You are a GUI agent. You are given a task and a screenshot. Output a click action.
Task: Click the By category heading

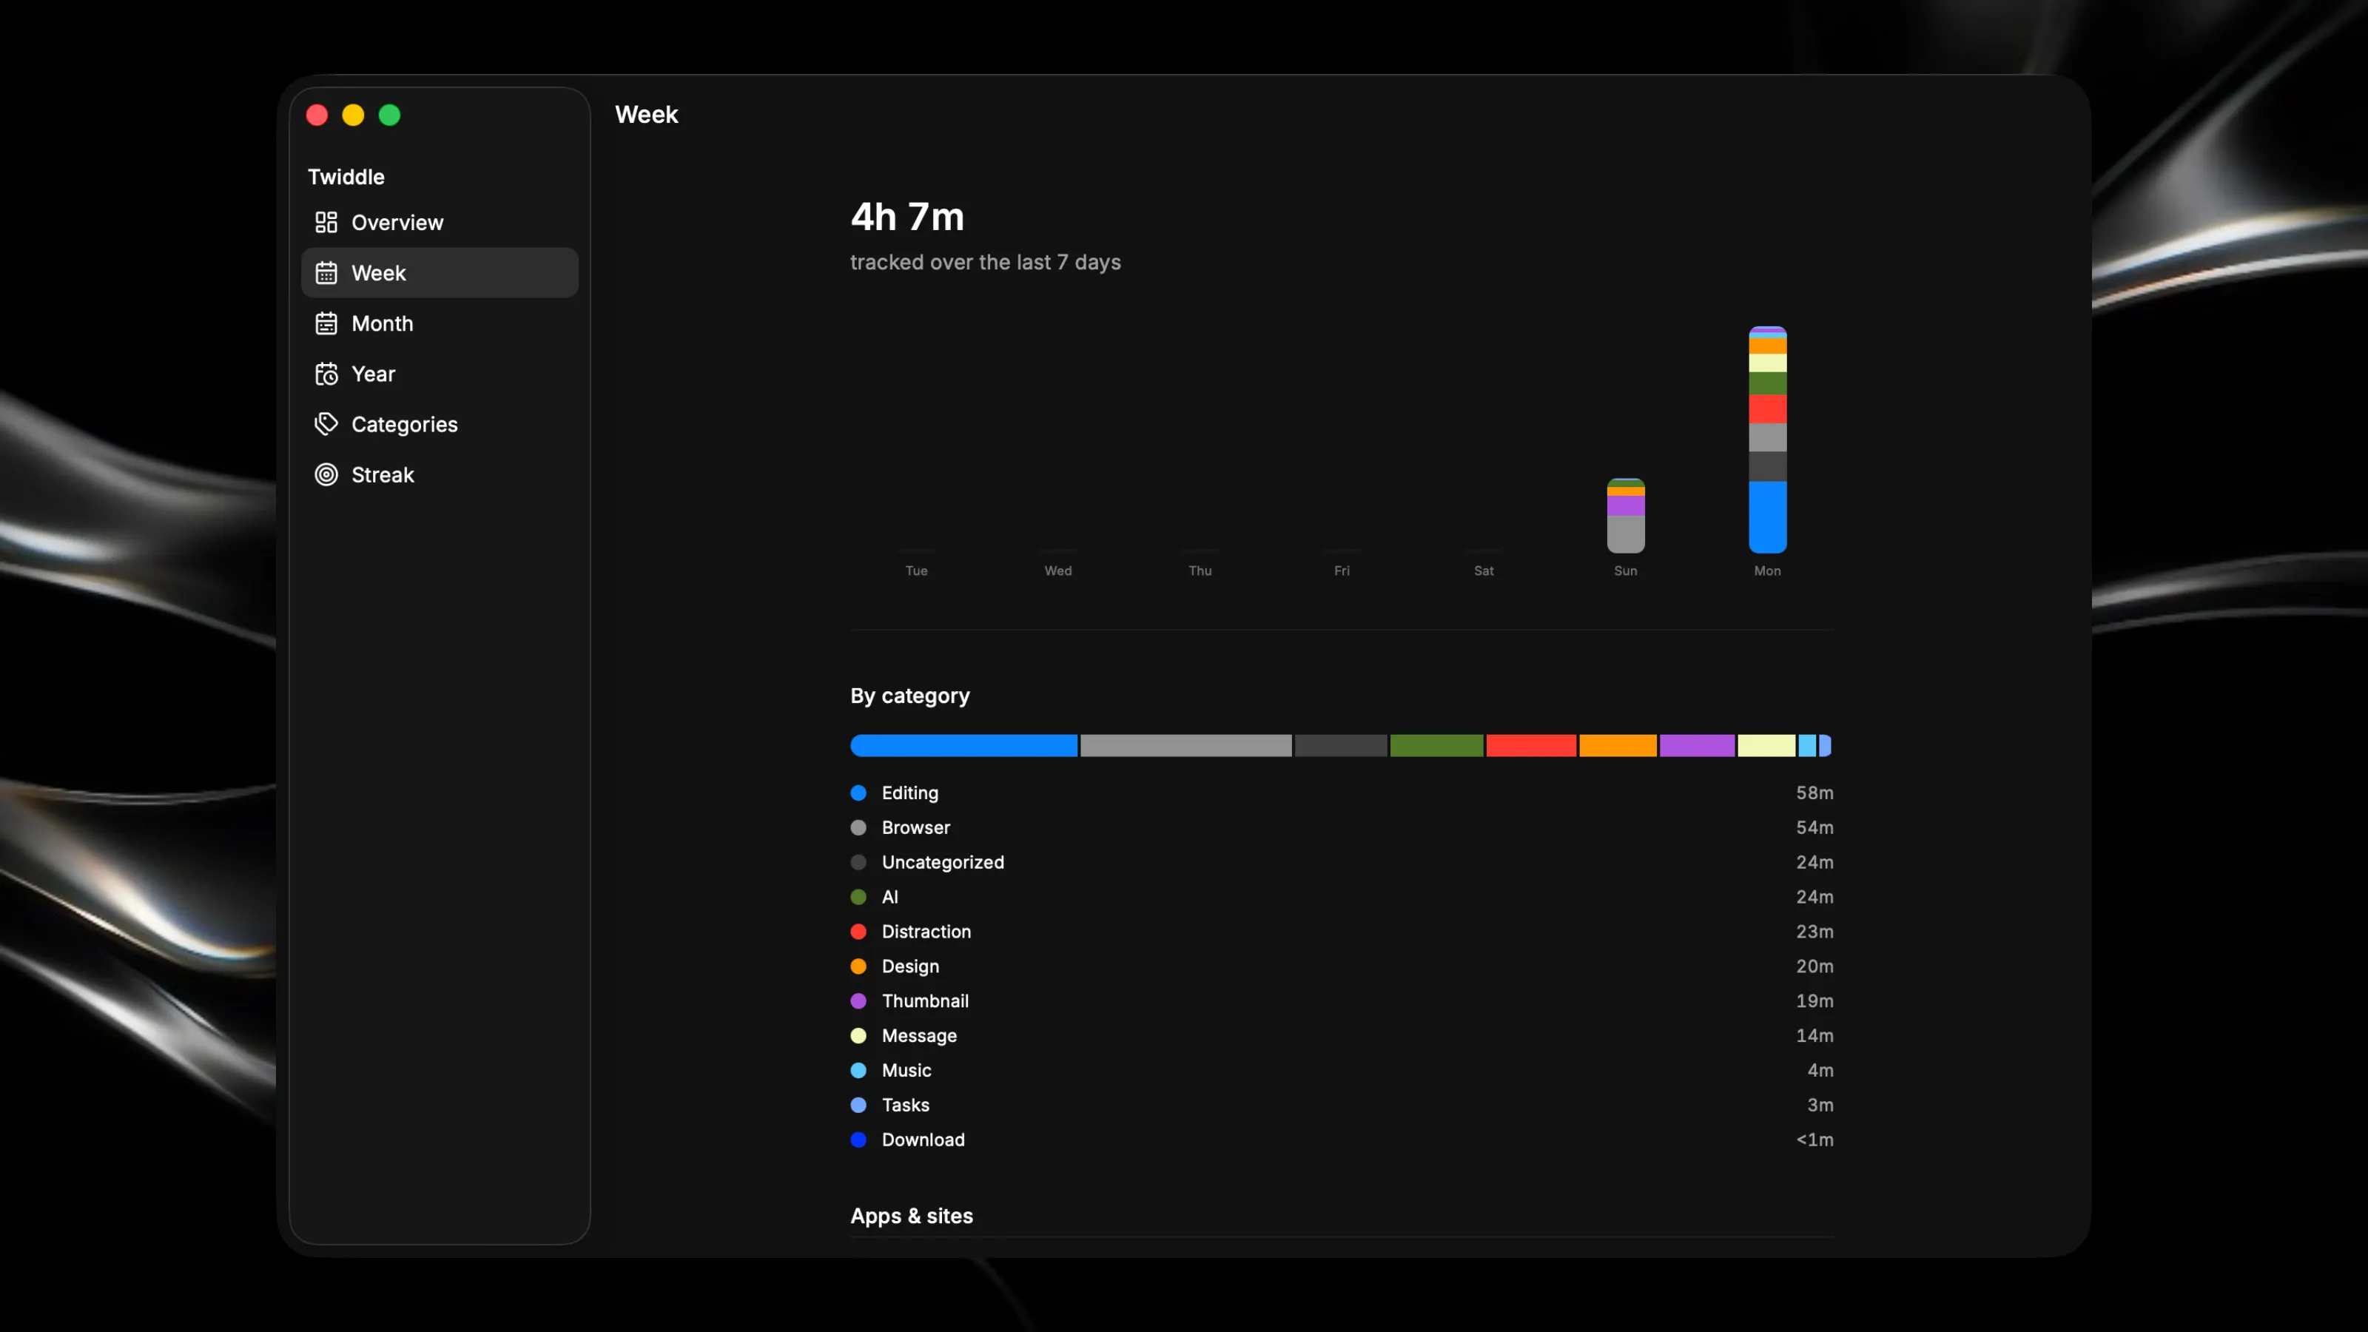909,696
